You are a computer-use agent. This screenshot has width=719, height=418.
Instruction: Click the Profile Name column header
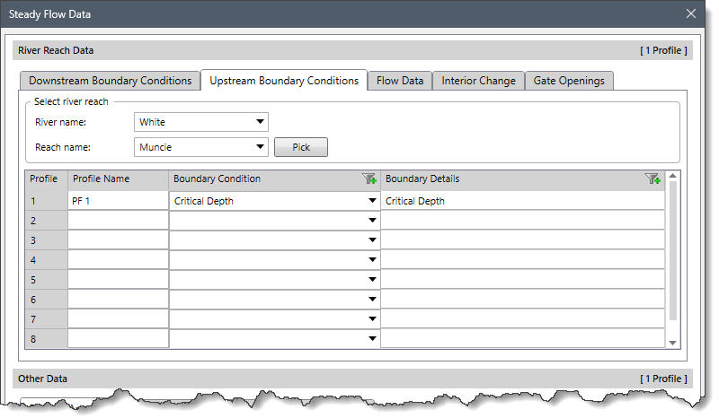point(118,179)
